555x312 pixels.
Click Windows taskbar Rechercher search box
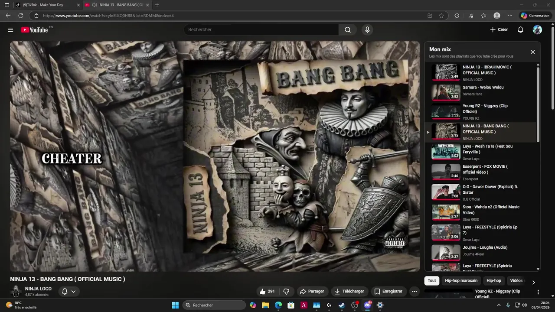[x=214, y=305]
